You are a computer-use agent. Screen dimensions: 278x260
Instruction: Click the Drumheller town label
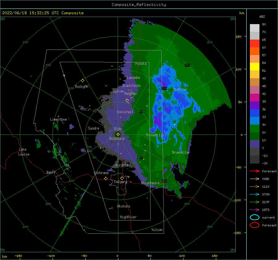click(181, 152)
